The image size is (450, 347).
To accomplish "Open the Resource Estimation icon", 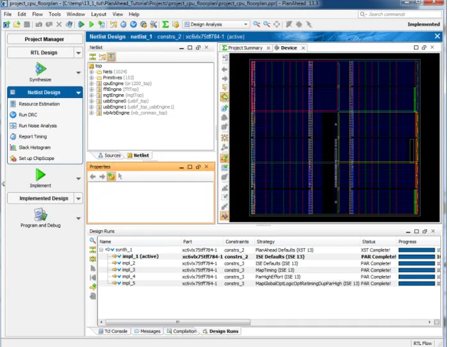I will coord(13,104).
